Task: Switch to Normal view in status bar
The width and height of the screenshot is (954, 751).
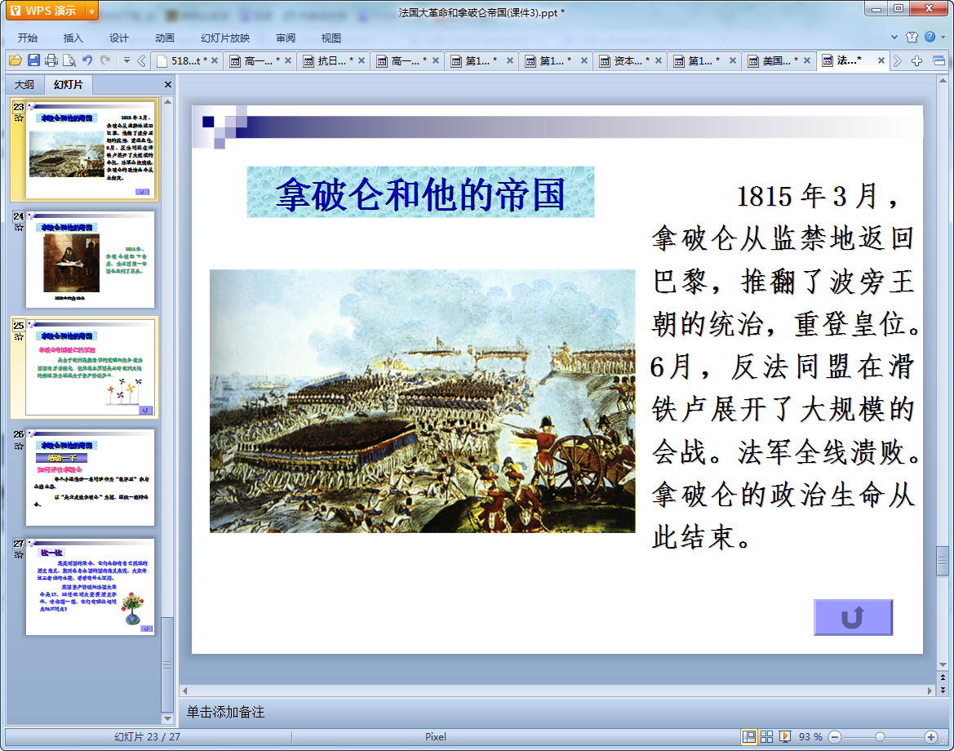Action: [749, 737]
